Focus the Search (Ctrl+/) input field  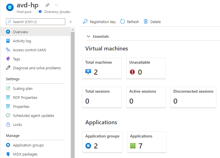tap(36, 22)
